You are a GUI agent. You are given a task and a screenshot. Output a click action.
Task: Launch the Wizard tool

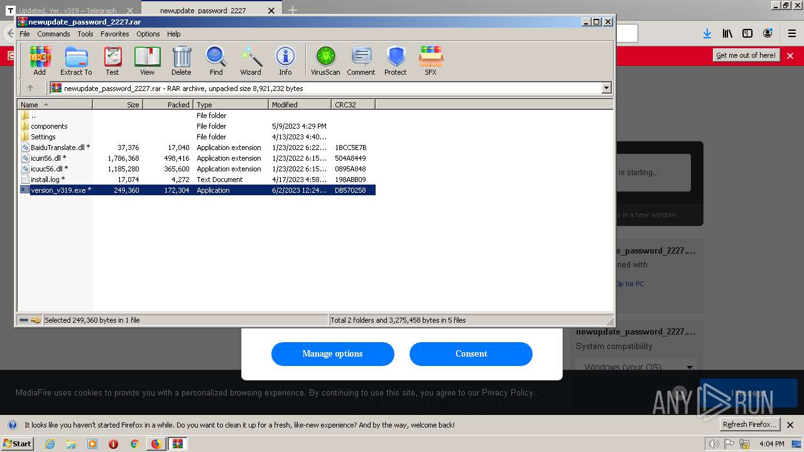click(251, 61)
